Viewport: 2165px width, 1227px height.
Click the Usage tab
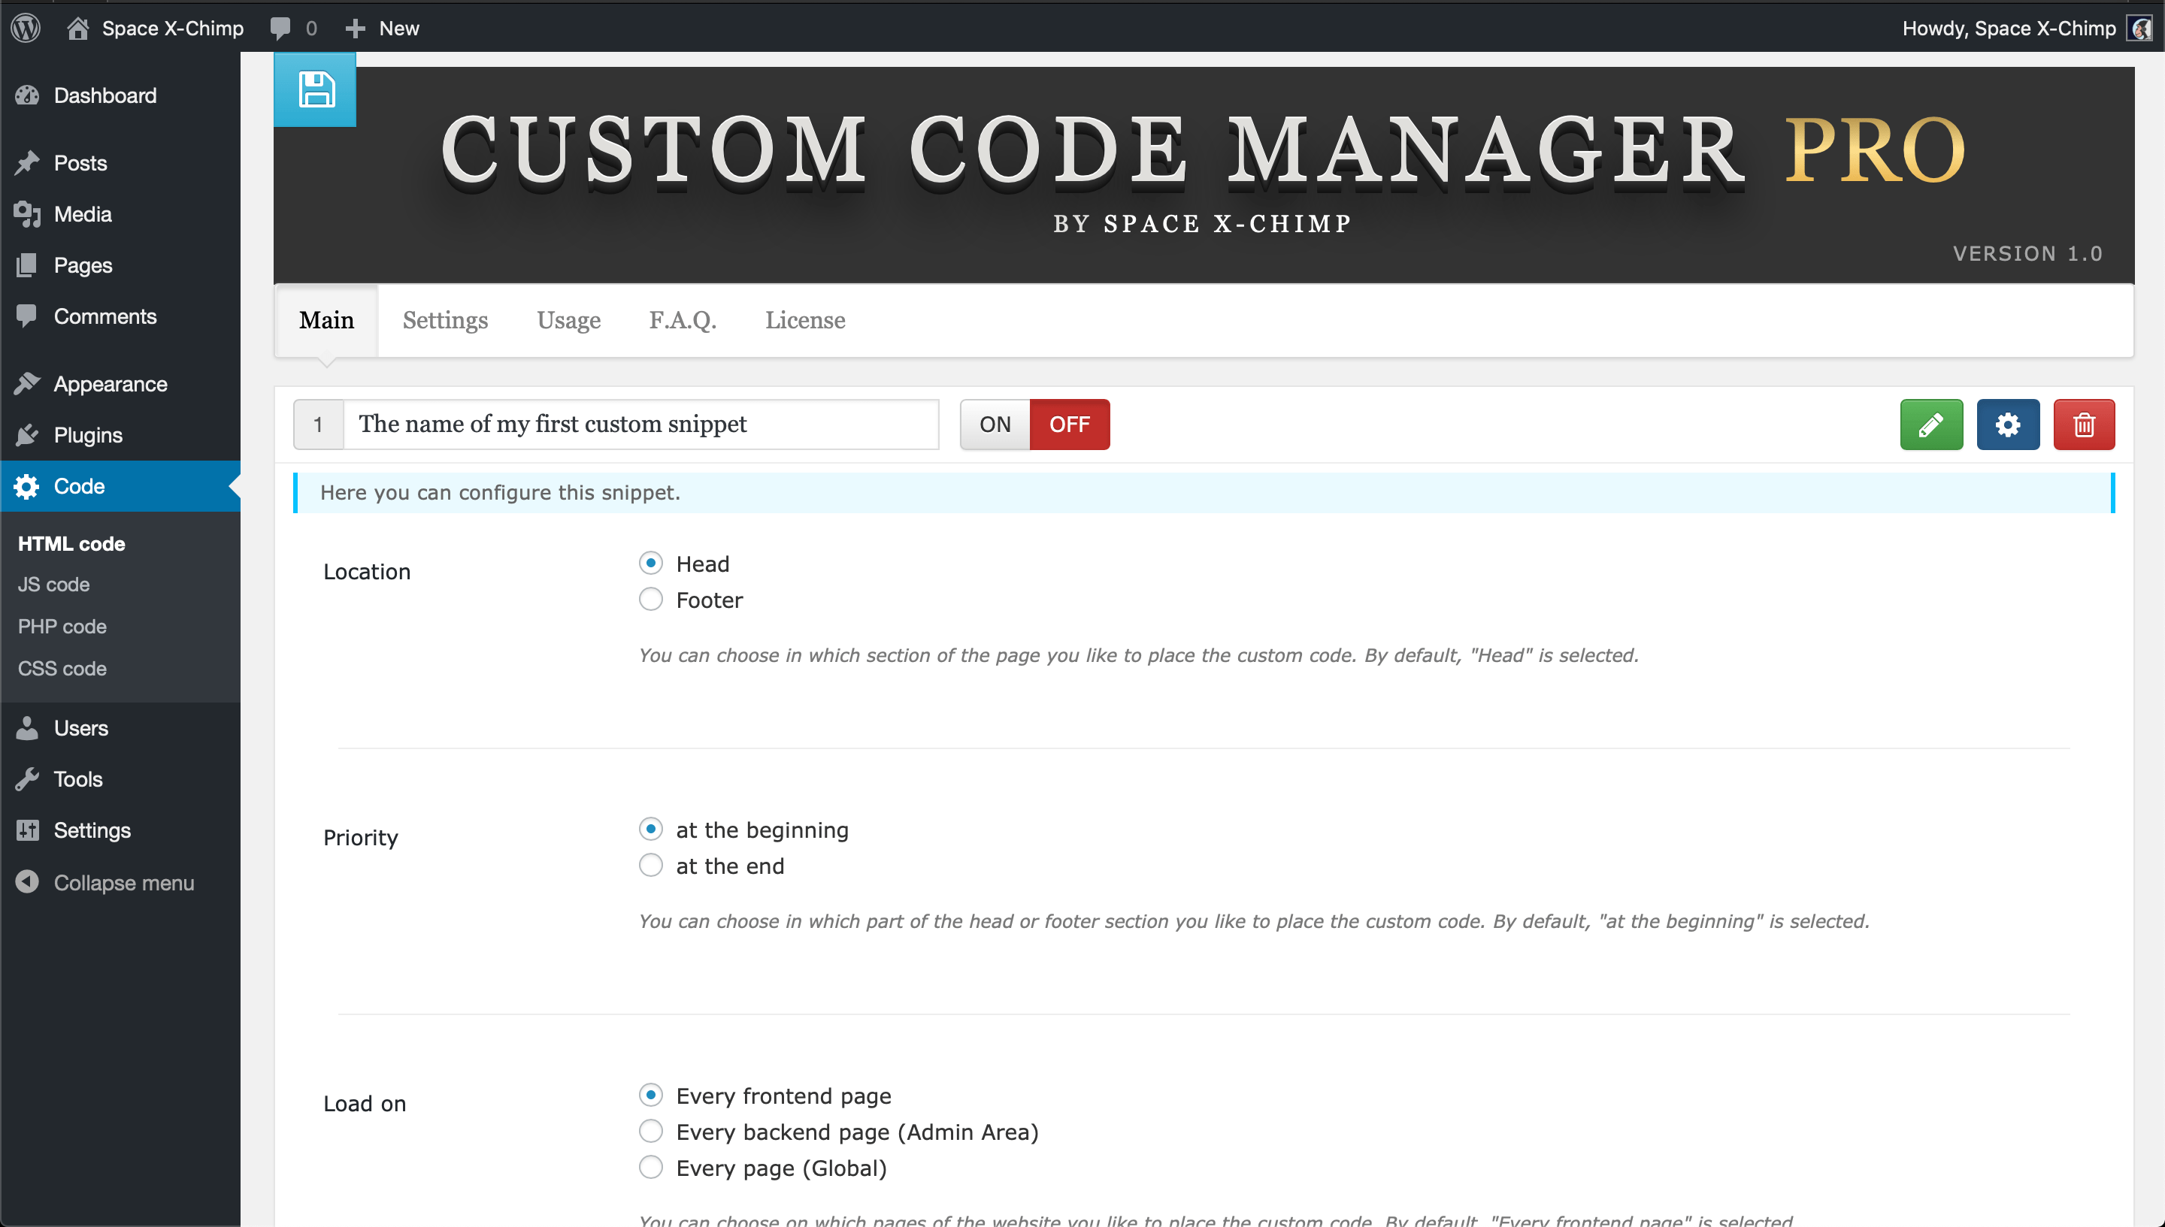pos(568,319)
